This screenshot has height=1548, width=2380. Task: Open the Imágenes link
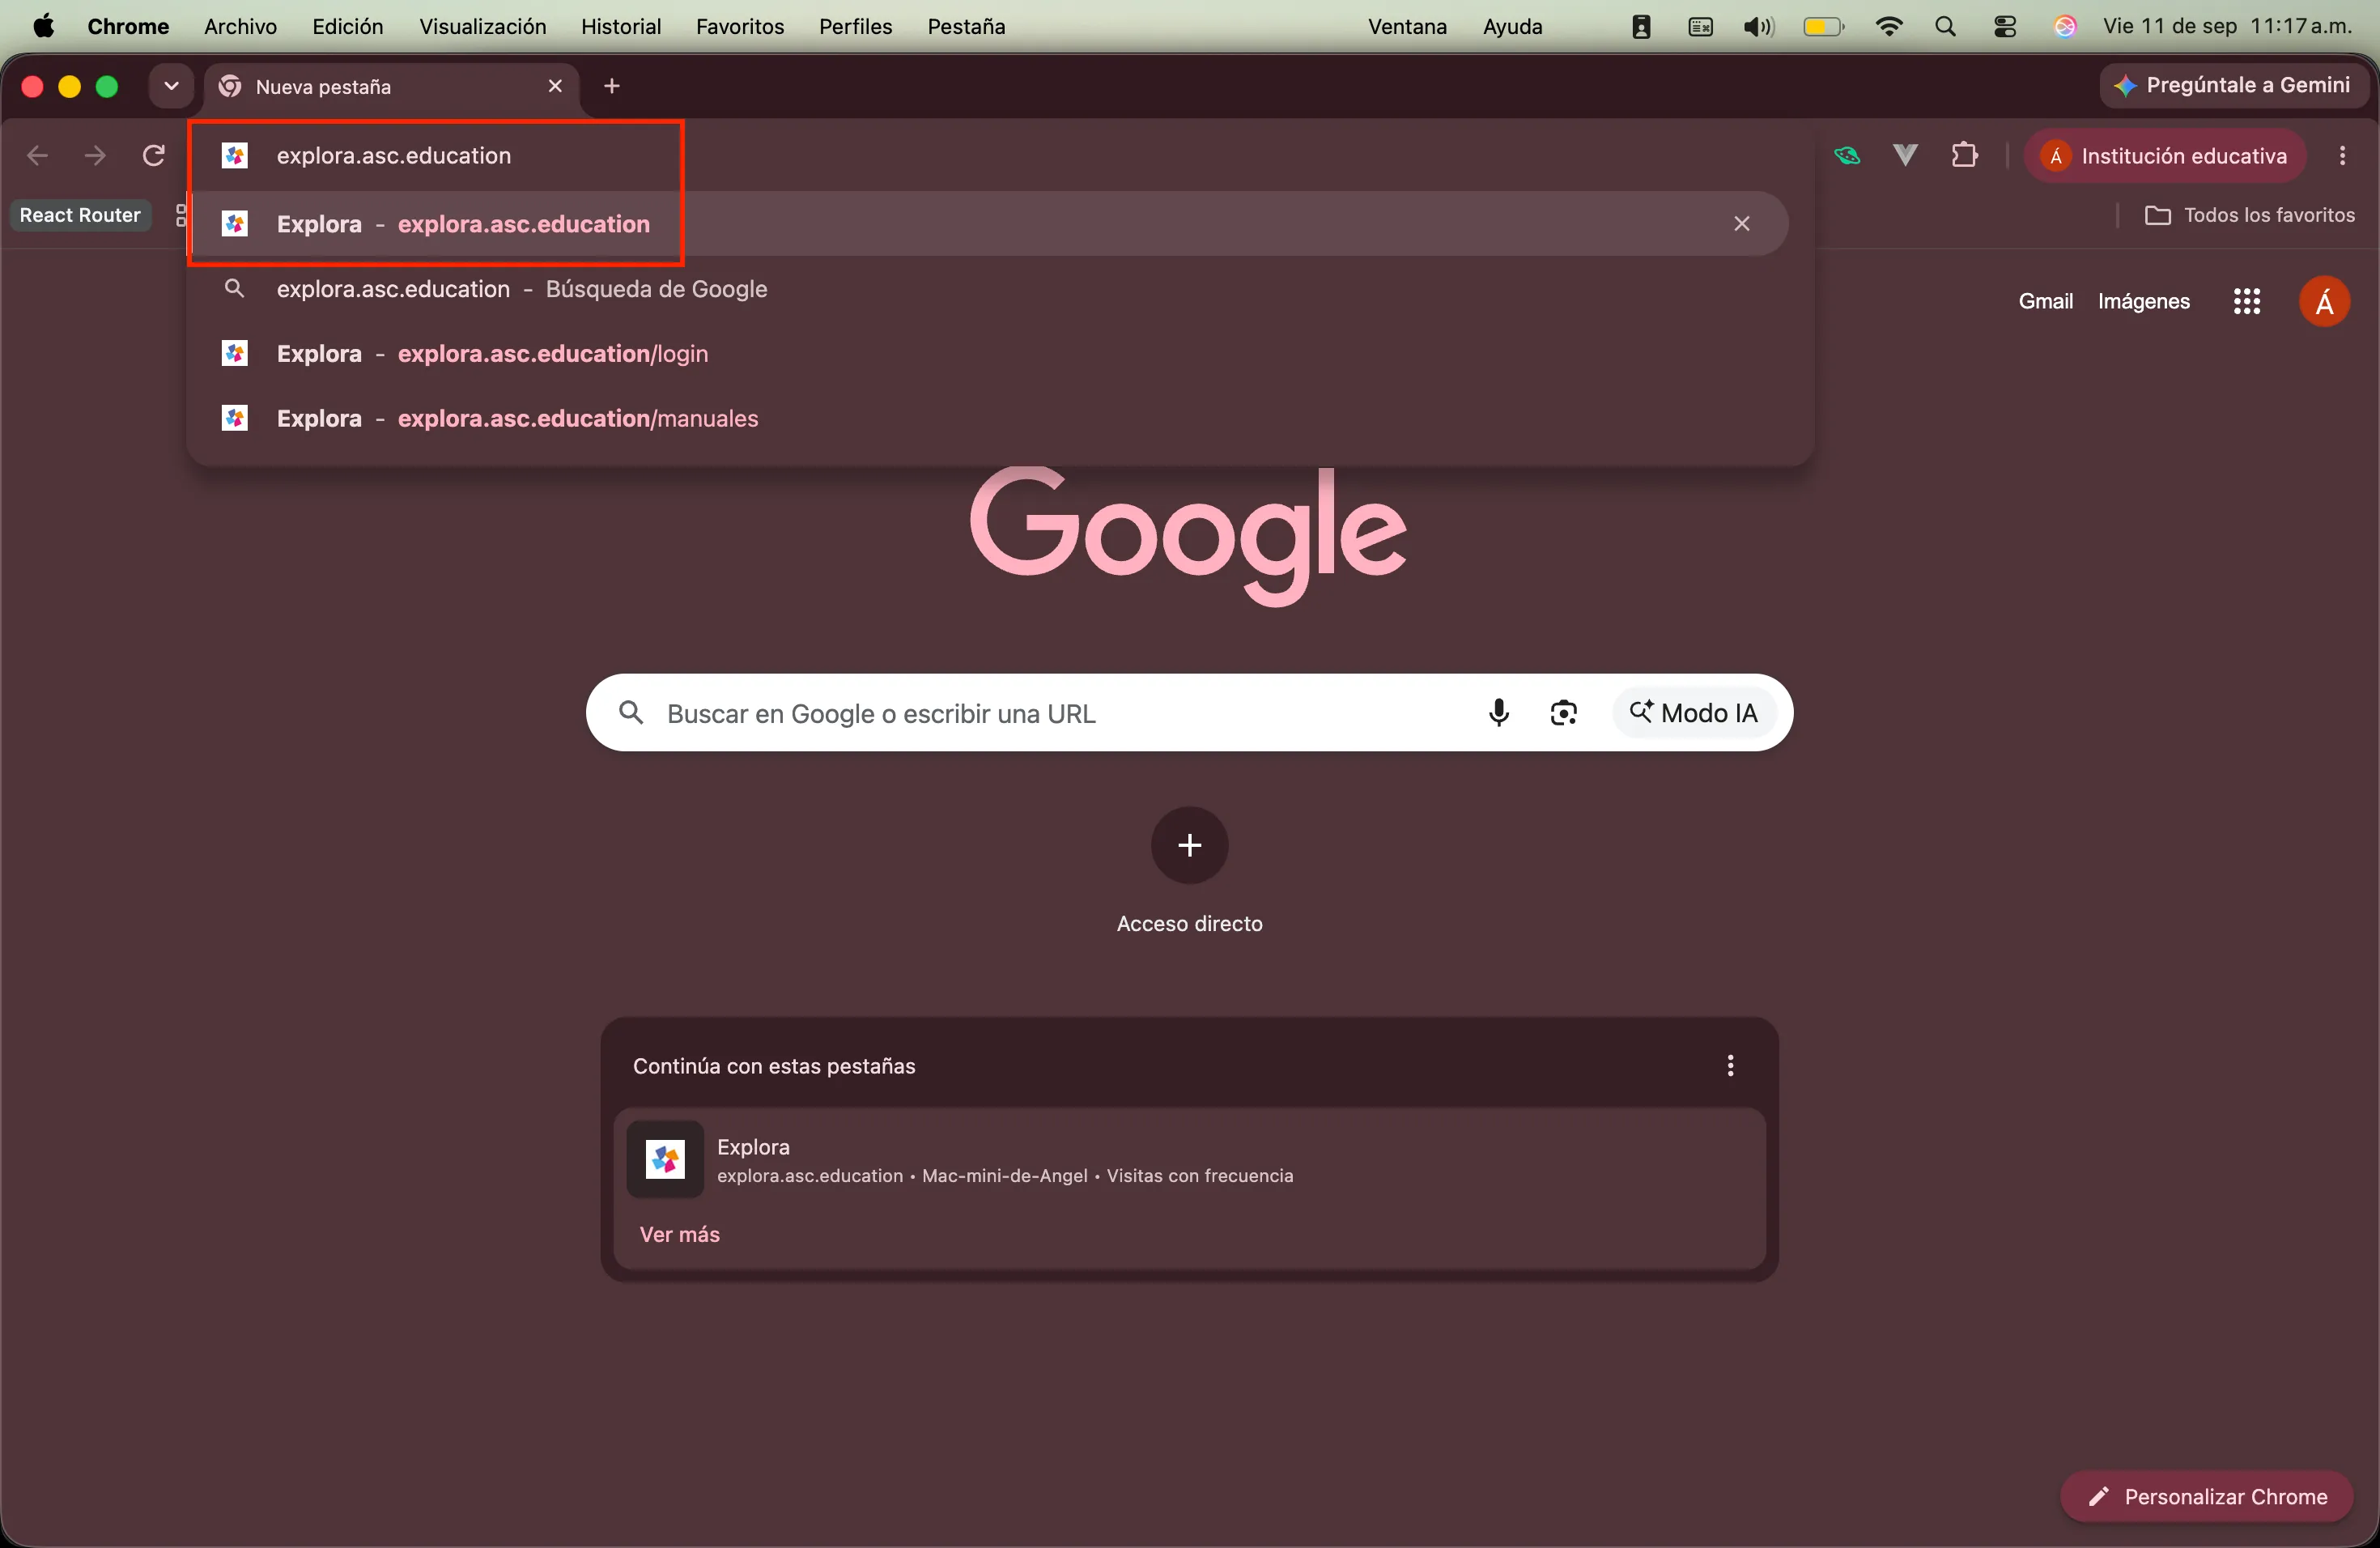tap(2144, 301)
